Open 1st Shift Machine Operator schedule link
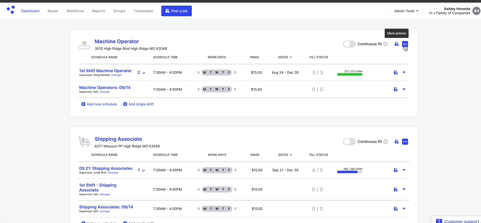481x223 pixels. [x=105, y=70]
